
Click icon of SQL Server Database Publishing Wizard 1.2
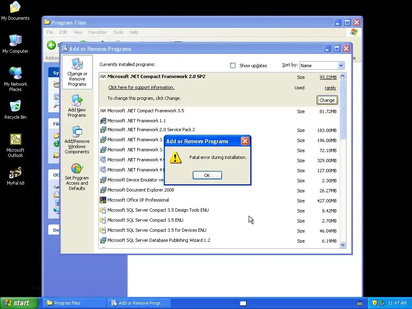pos(103,240)
